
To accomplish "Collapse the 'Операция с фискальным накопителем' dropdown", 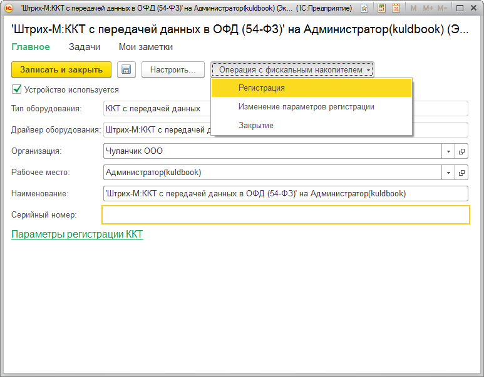I will (292, 70).
